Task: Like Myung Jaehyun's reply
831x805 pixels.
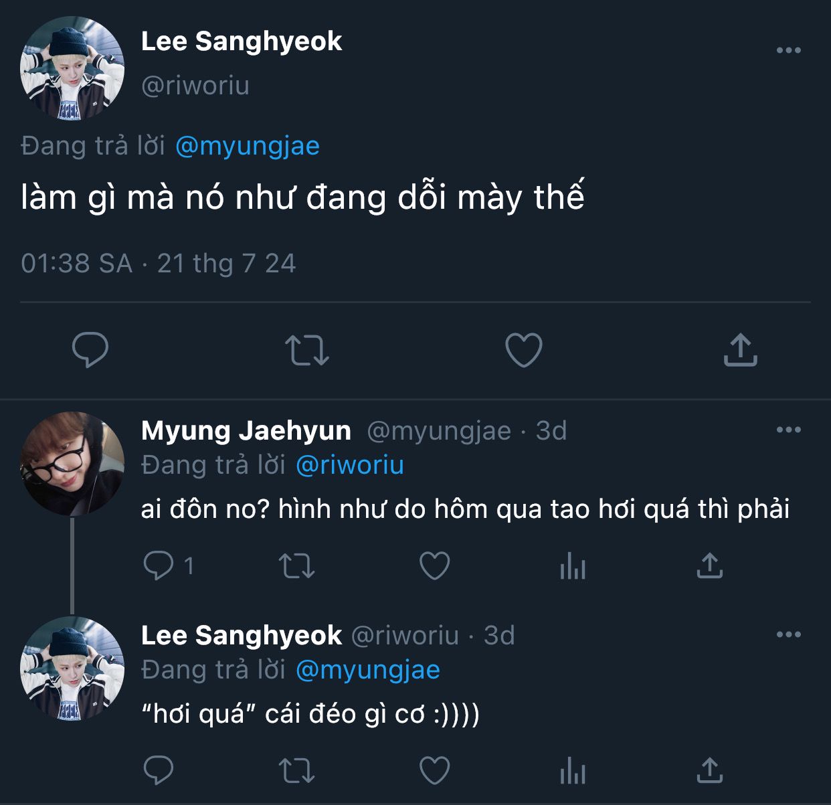Action: point(434,567)
